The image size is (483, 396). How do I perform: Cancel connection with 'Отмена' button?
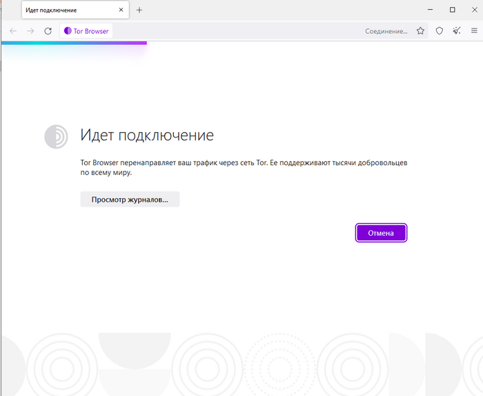[381, 233]
